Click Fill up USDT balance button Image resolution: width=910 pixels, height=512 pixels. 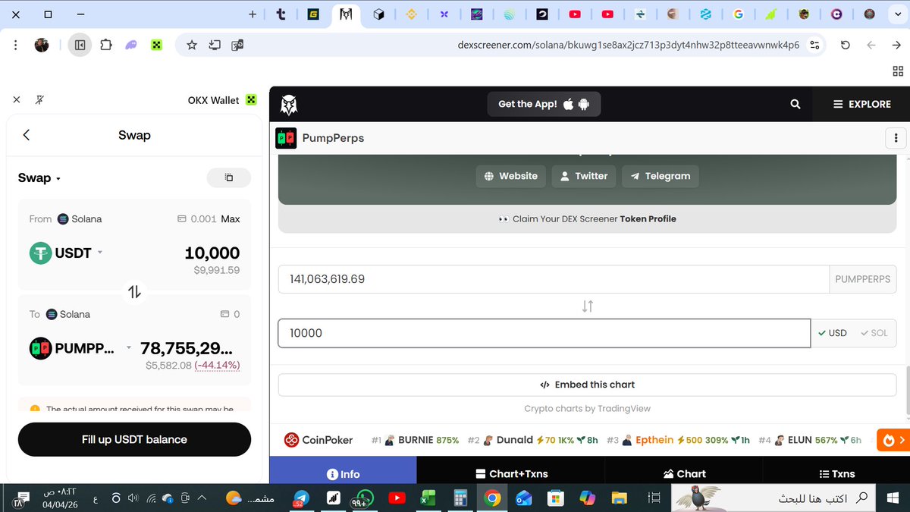click(134, 439)
